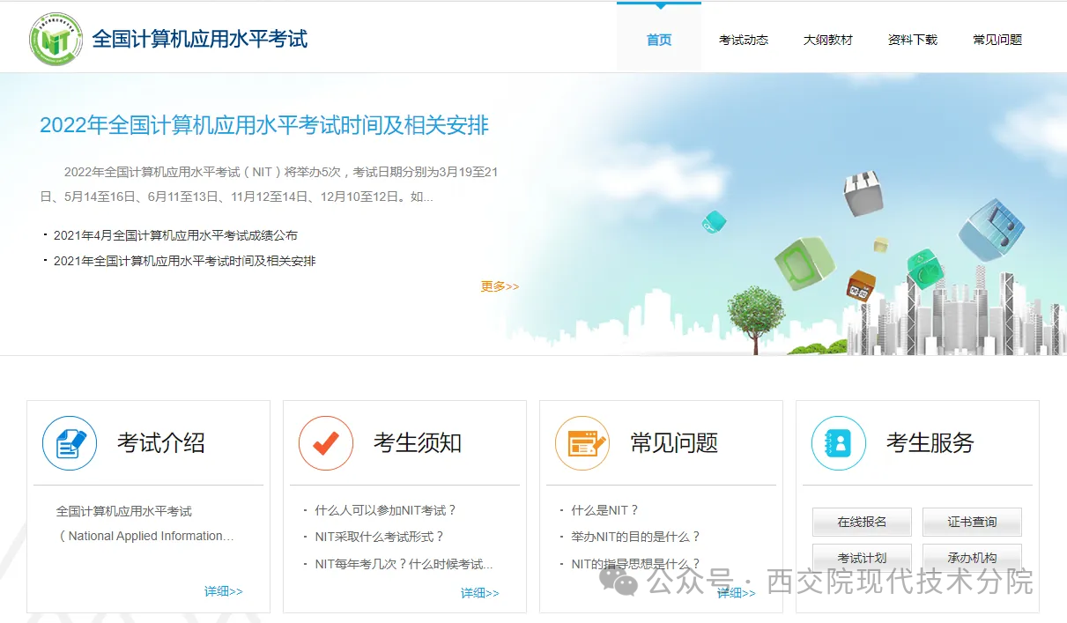Open the 首页 navigation tab

click(x=659, y=40)
